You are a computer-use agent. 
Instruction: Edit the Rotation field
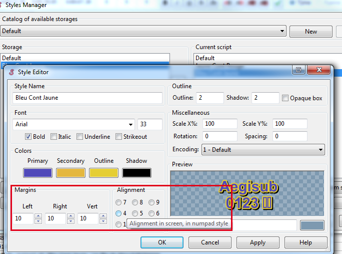coord(220,136)
